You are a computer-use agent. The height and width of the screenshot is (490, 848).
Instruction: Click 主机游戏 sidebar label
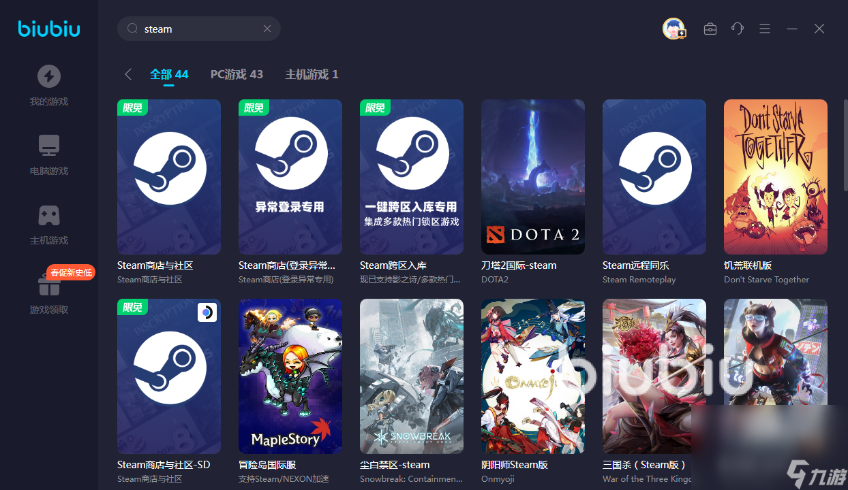pos(49,241)
